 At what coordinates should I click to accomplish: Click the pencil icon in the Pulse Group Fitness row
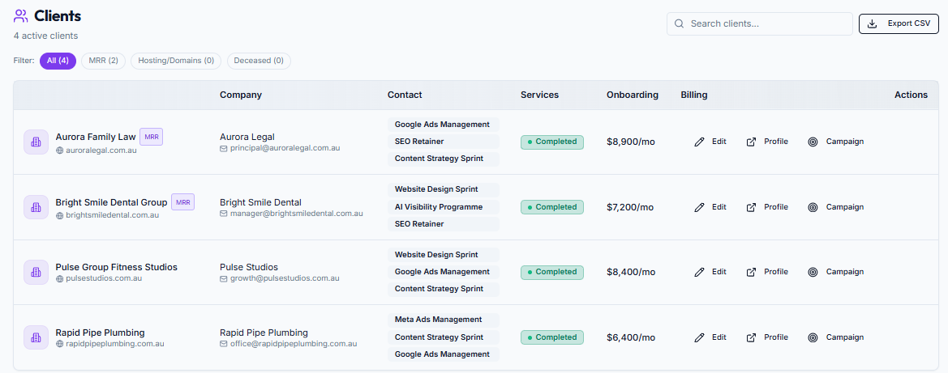point(700,272)
